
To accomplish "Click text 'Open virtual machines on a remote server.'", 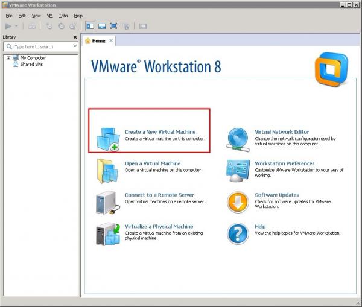I will pos(165,201).
